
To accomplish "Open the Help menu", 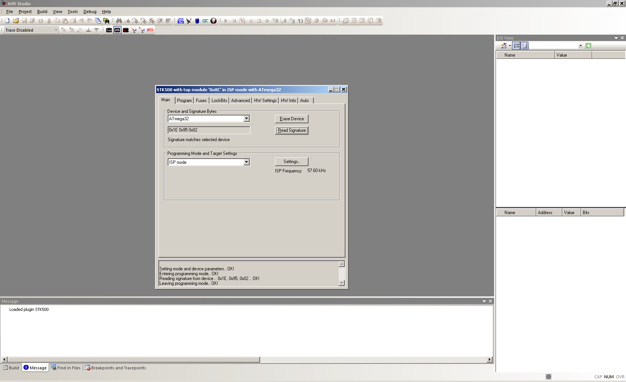I will [107, 12].
